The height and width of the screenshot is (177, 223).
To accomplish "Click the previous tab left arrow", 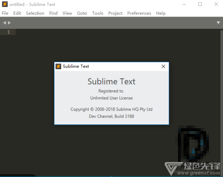I will click(5, 23).
